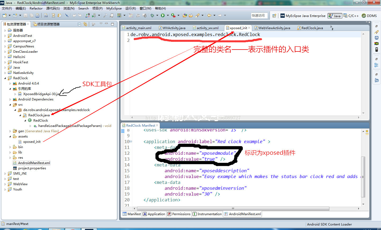This screenshot has width=381, height=230.
Task: Collapse the src folder node
Action: pyautogui.click(x=10, y=105)
